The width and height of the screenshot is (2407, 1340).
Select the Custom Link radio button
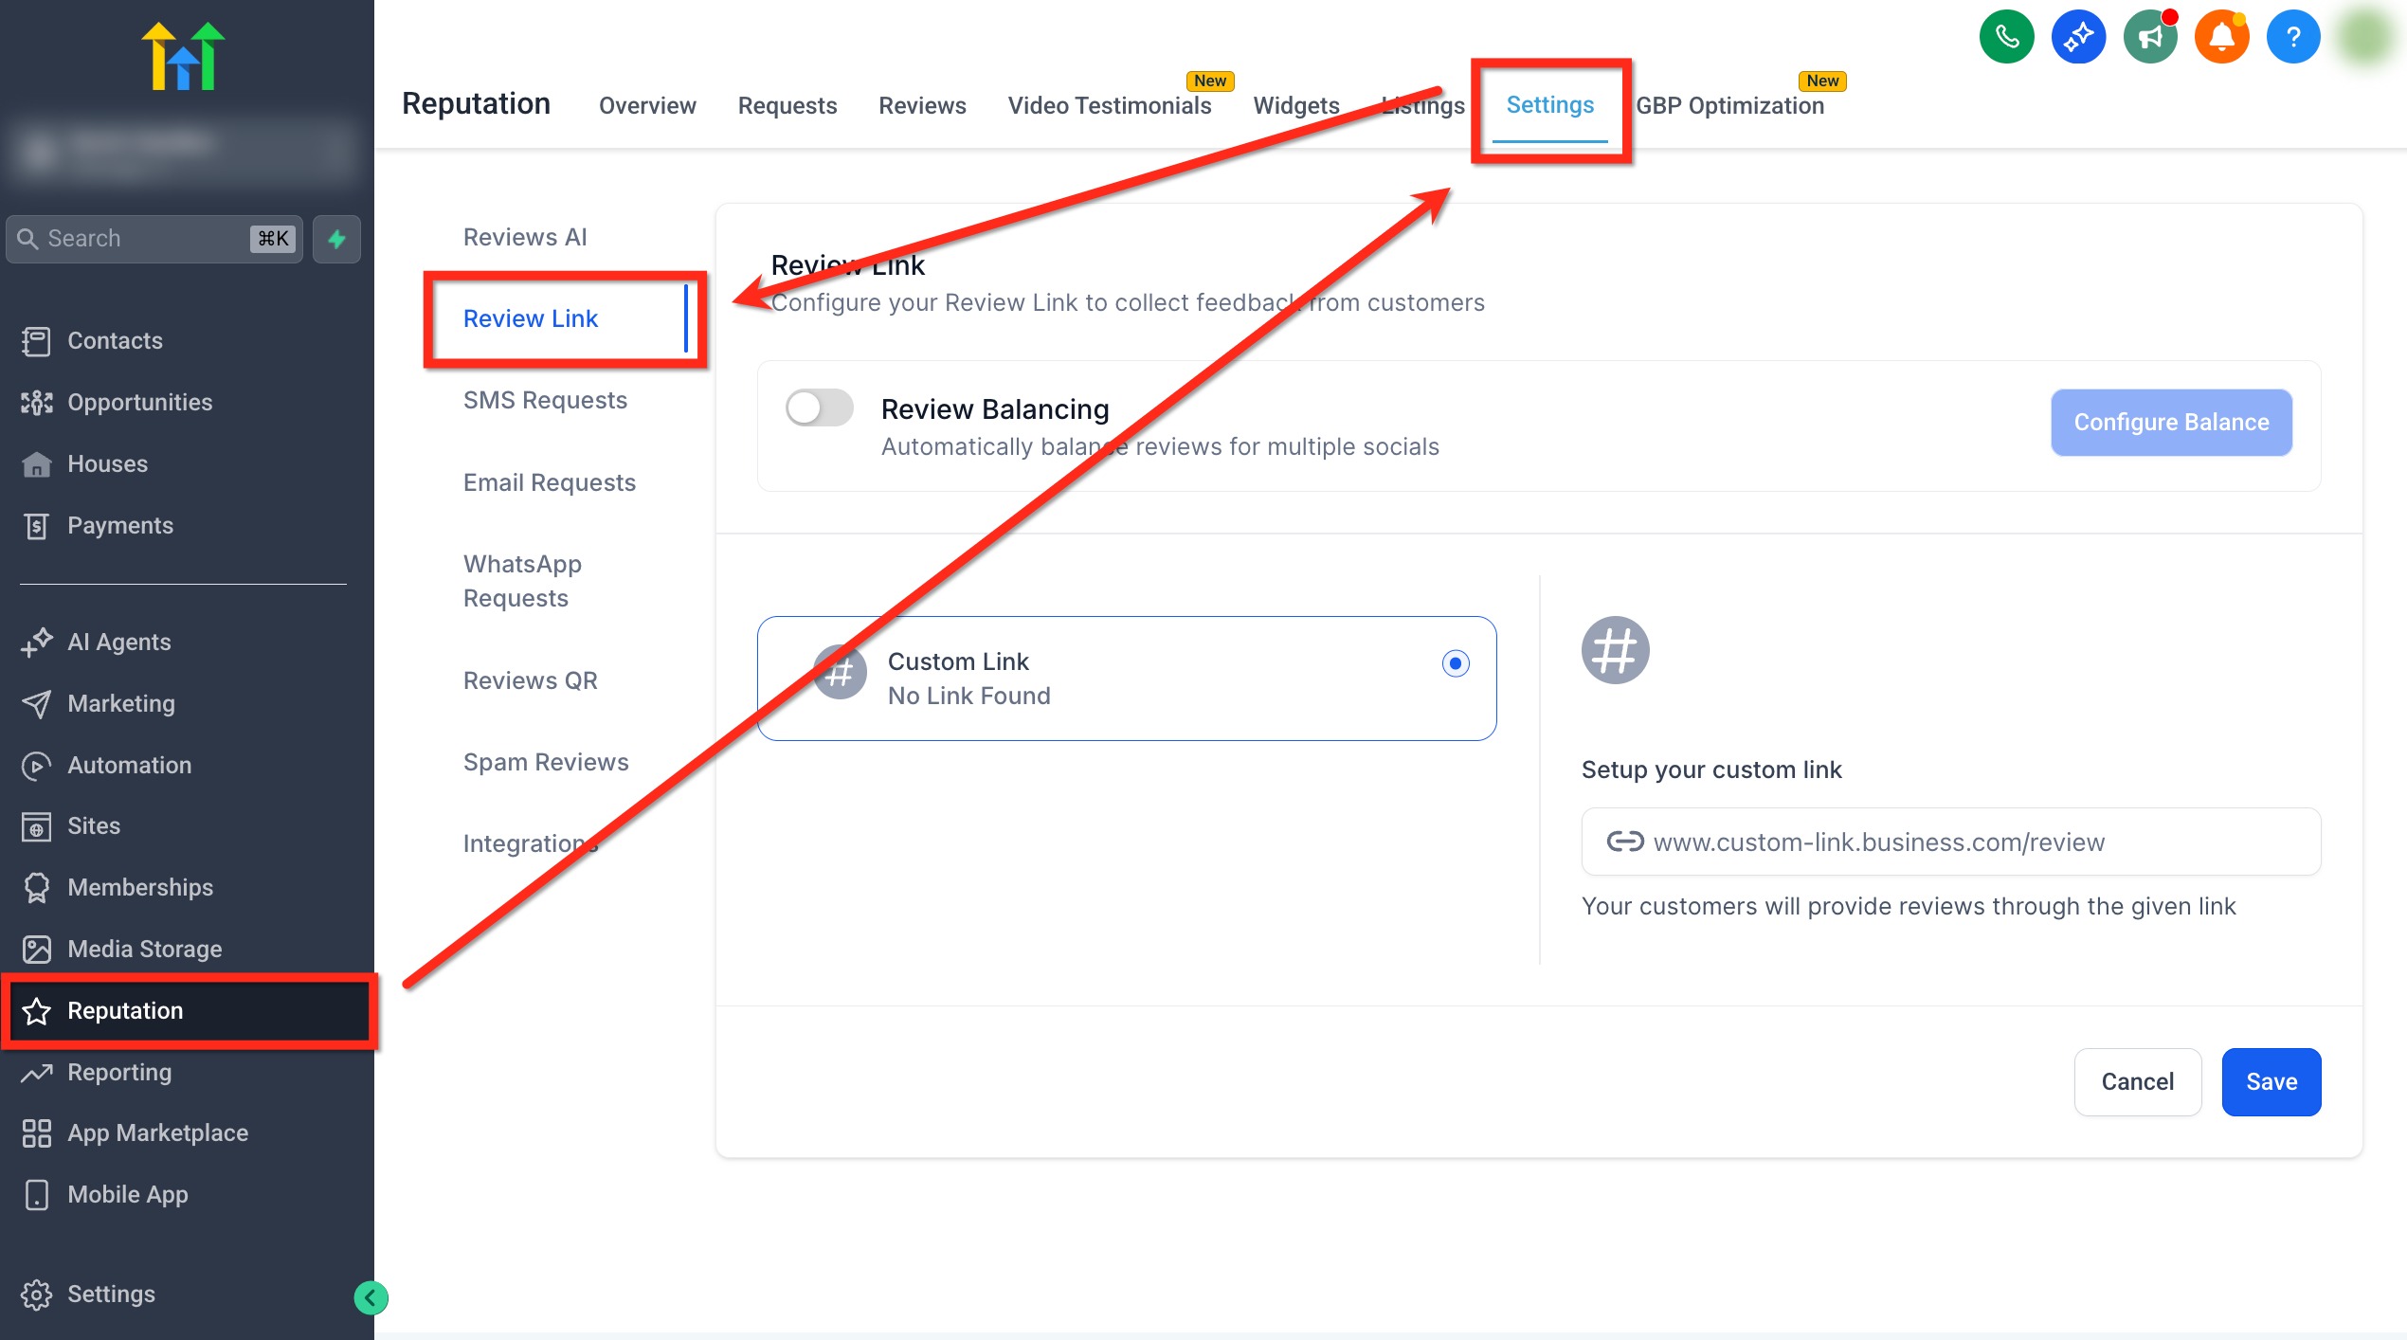click(1456, 664)
